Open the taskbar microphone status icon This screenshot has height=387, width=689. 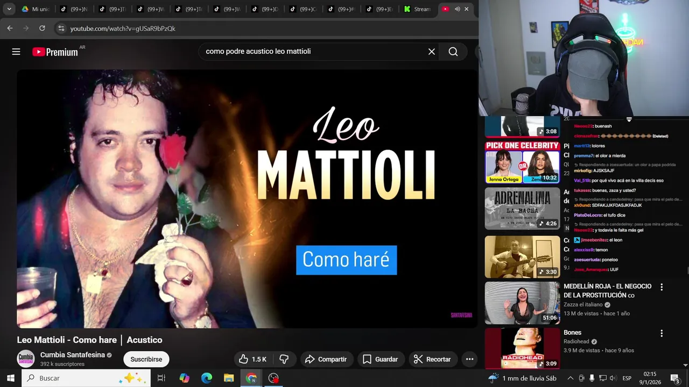pos(592,378)
